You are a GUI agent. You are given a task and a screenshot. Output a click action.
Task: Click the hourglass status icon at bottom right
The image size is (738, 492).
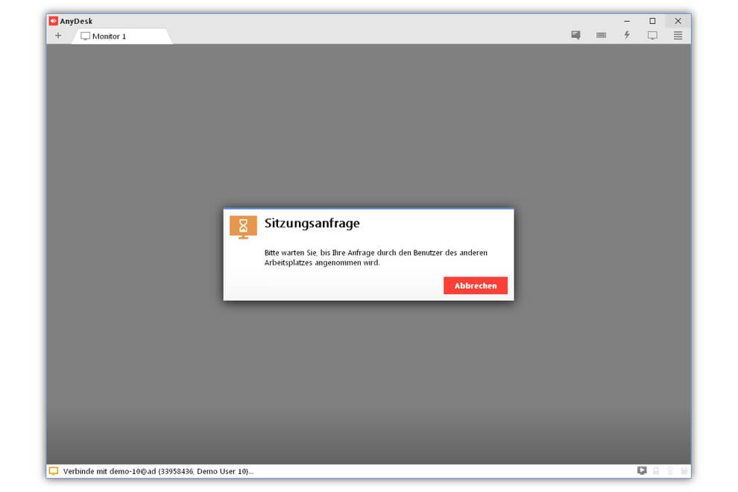670,471
